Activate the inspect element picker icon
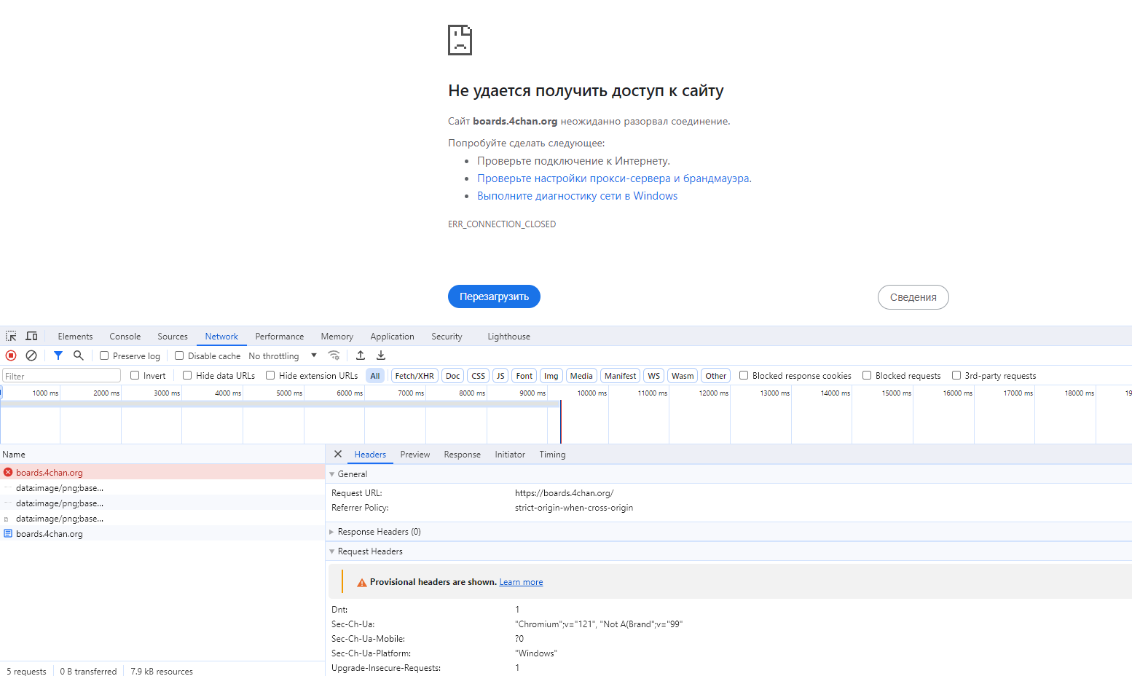 tap(11, 336)
